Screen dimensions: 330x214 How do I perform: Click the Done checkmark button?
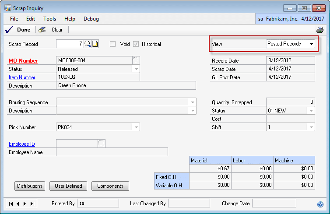[x=18, y=30]
